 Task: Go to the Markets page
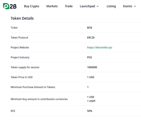(52, 6)
